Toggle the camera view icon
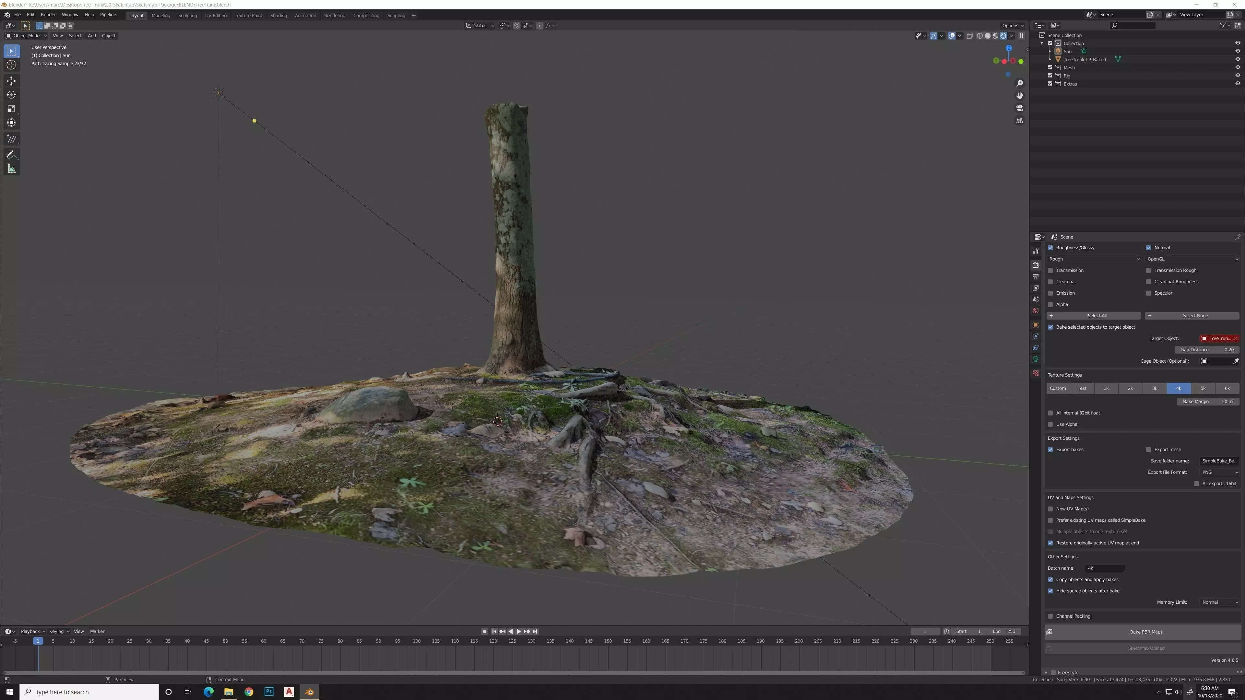 click(1019, 108)
